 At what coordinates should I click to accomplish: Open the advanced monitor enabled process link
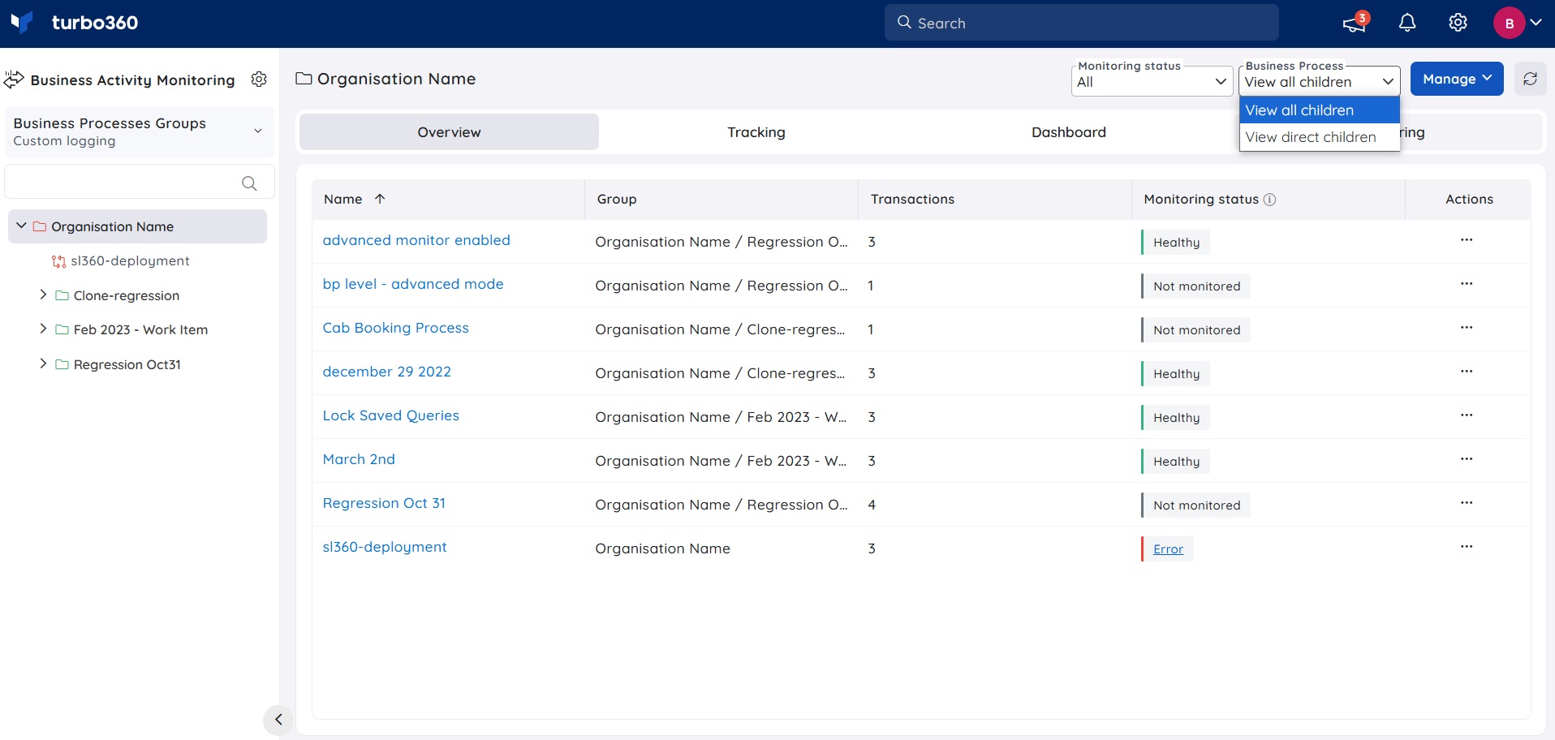point(416,240)
